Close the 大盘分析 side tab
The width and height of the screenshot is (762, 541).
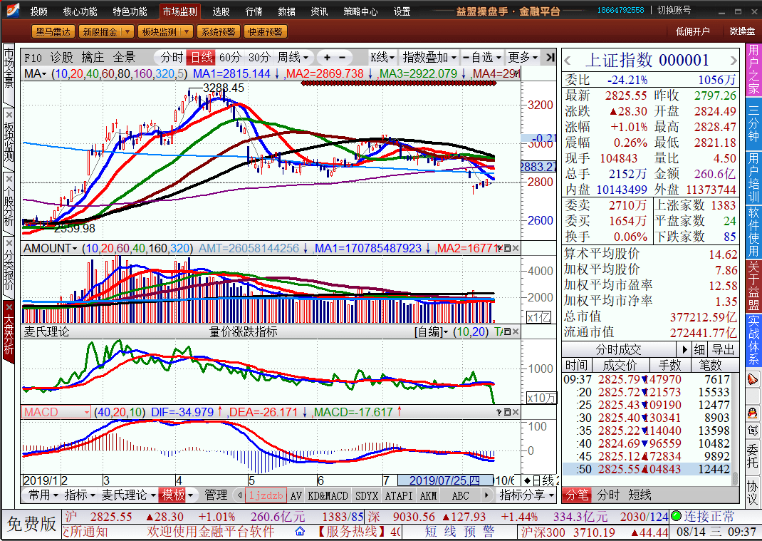[9, 307]
